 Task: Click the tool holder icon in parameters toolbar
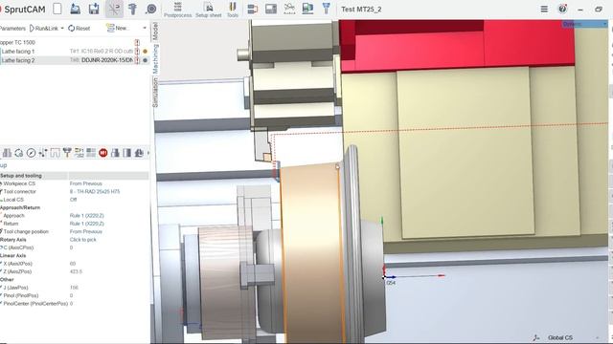[x=67, y=153]
